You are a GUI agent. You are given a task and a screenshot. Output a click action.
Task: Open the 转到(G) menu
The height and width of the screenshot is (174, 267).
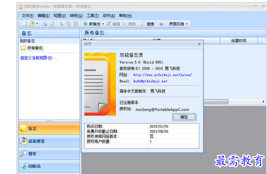point(76,16)
